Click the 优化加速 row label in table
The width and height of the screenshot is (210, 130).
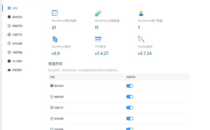pyautogui.click(x=59, y=118)
